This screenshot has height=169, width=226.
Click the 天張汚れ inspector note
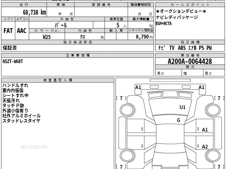click(x=11, y=101)
